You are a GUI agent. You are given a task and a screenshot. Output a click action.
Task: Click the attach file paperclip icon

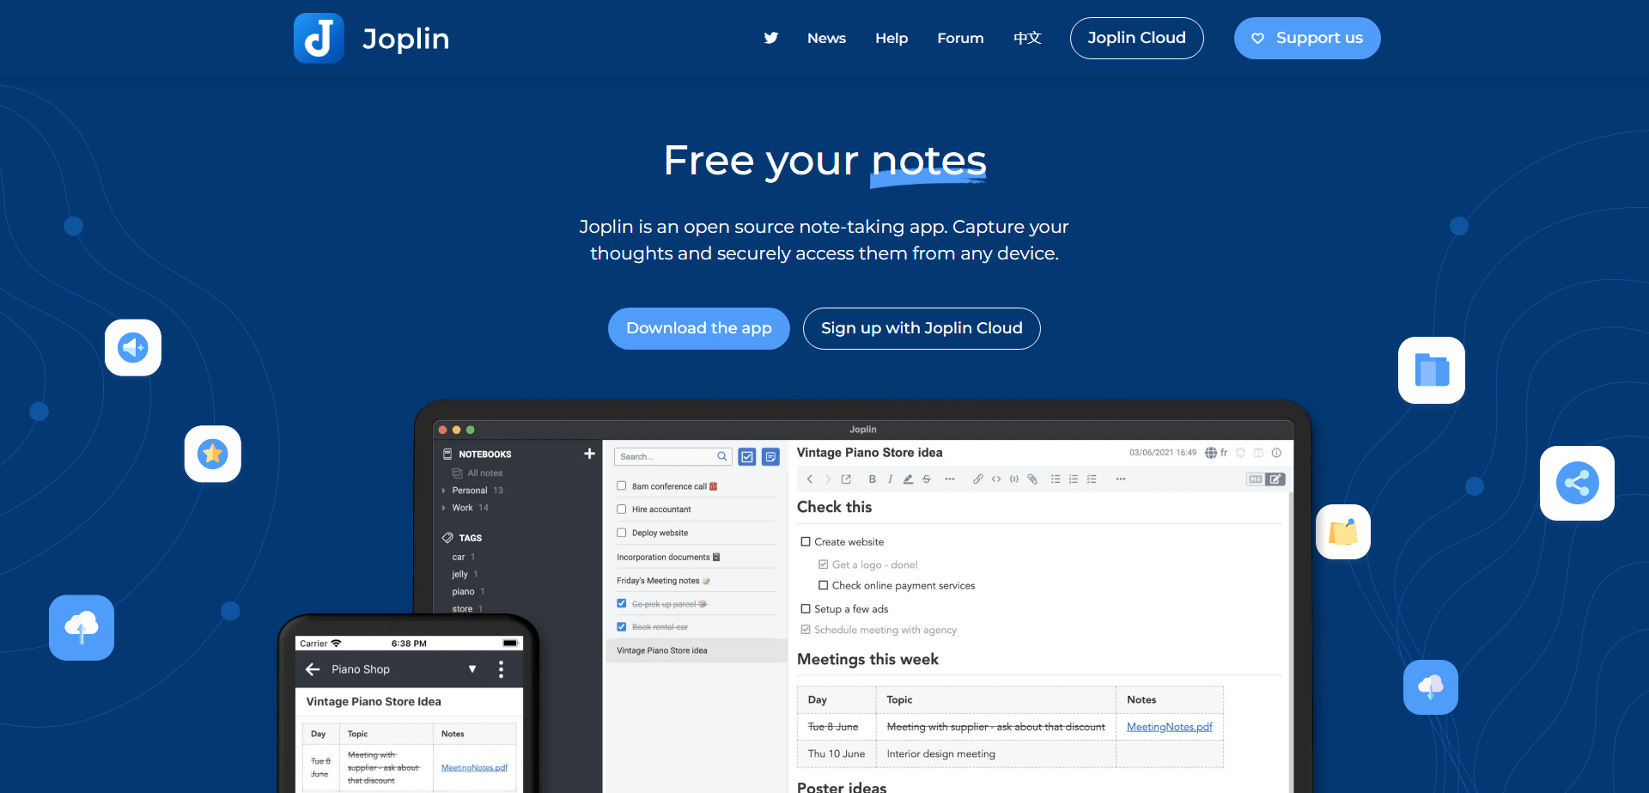click(1032, 479)
